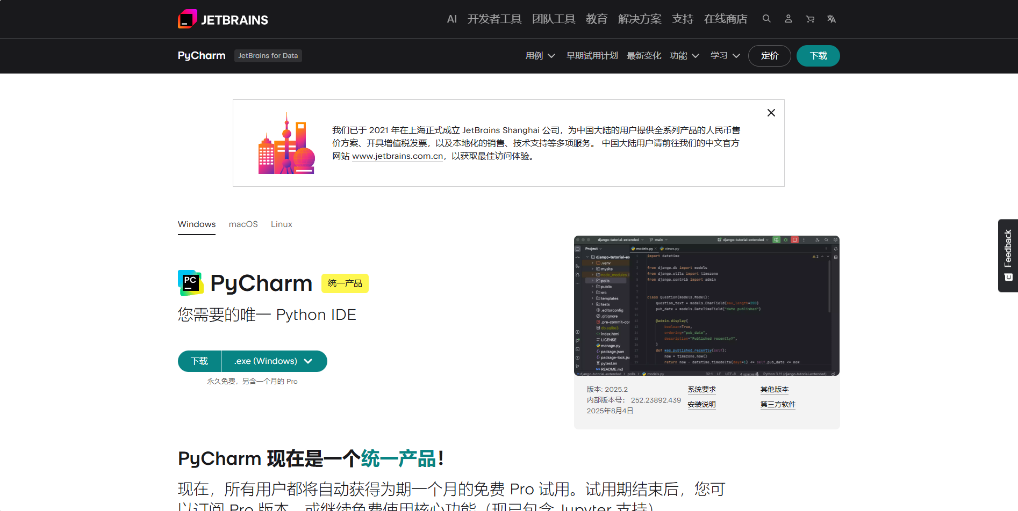Select the Windows tab
Screen dimensions: 1018x511
tap(197, 224)
